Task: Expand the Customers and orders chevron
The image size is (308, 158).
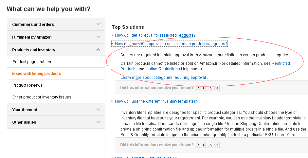Action: 98,24
